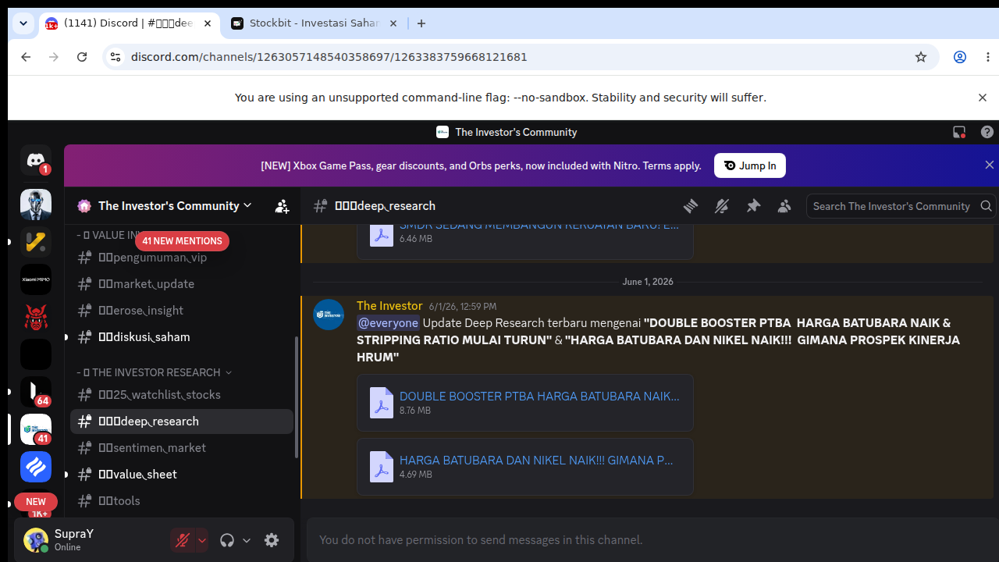This screenshot has height=562, width=999.
Task: Open microphone input options arrow
Action: (202, 540)
